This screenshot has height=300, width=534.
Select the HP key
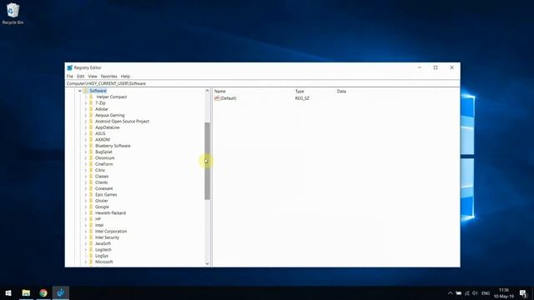98,219
